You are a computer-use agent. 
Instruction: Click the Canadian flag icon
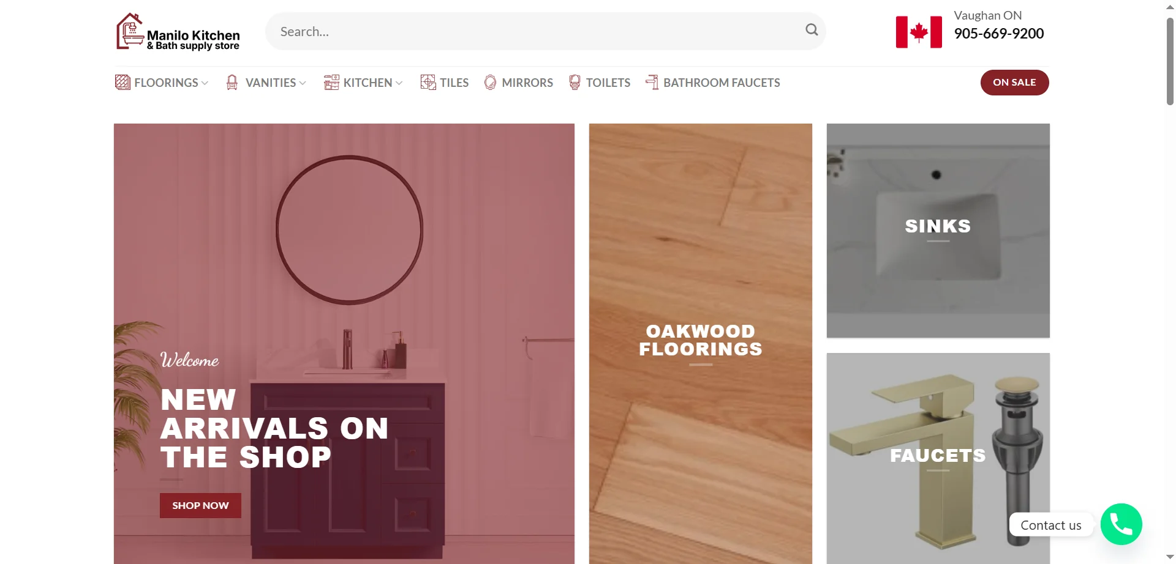point(919,32)
